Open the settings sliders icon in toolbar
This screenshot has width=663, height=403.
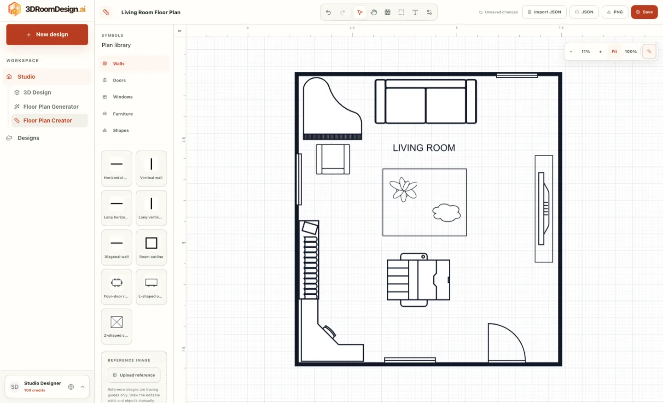(x=429, y=12)
